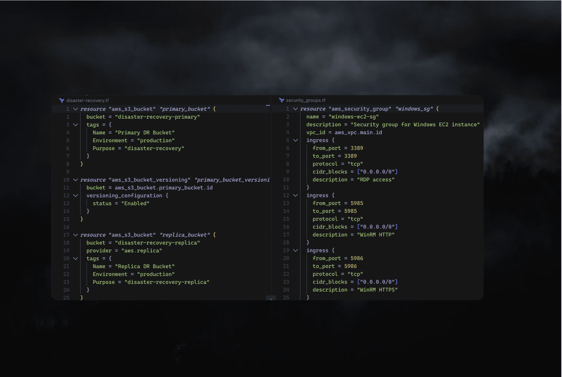Collapse the replica_bucket resource block

tap(76, 235)
